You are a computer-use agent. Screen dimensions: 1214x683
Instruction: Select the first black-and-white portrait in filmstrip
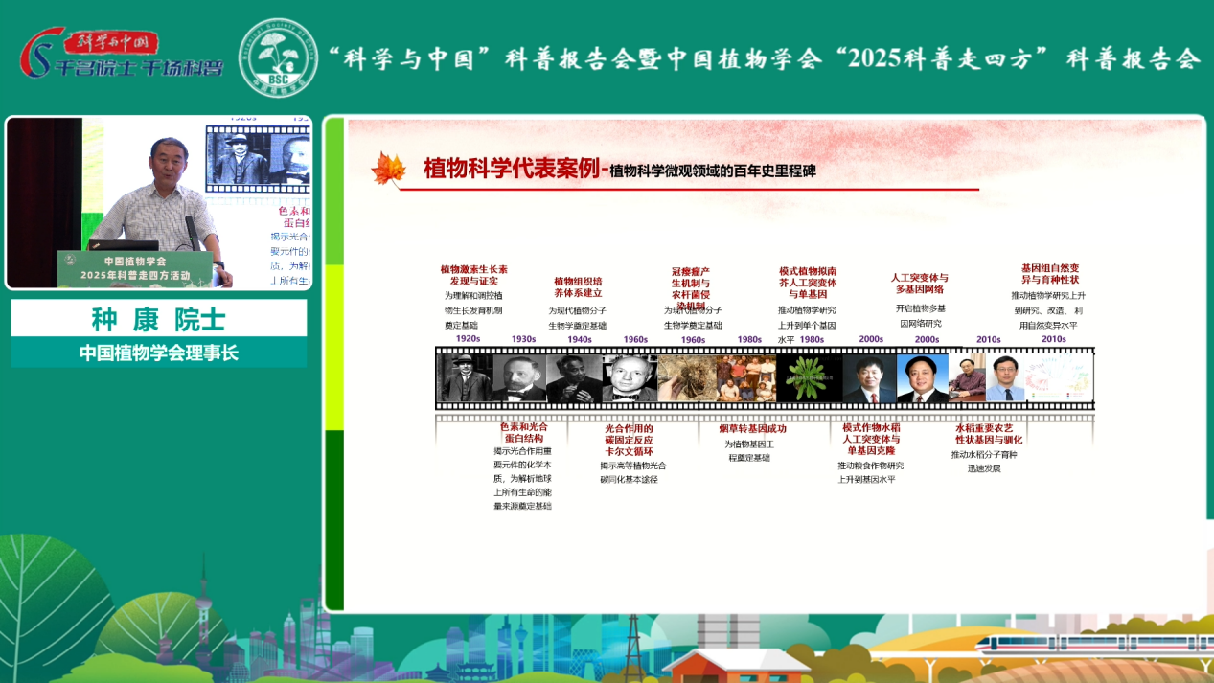[x=466, y=378]
